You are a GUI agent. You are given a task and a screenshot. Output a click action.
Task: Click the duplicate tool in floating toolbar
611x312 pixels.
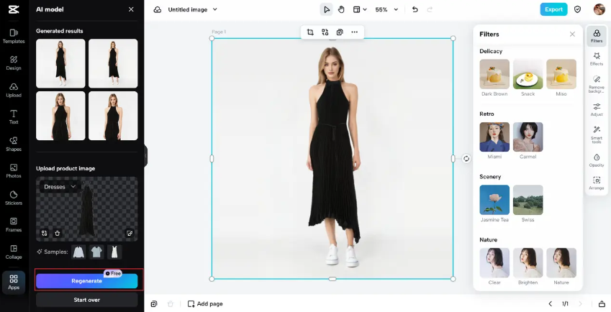click(340, 32)
